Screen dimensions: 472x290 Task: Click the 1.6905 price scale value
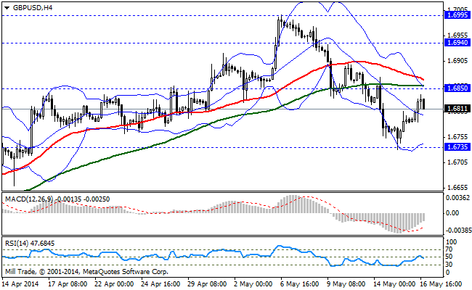458,61
